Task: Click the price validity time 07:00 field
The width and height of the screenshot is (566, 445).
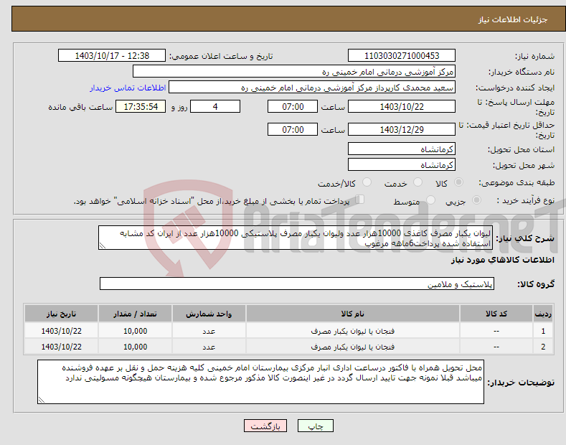Action: (293, 129)
